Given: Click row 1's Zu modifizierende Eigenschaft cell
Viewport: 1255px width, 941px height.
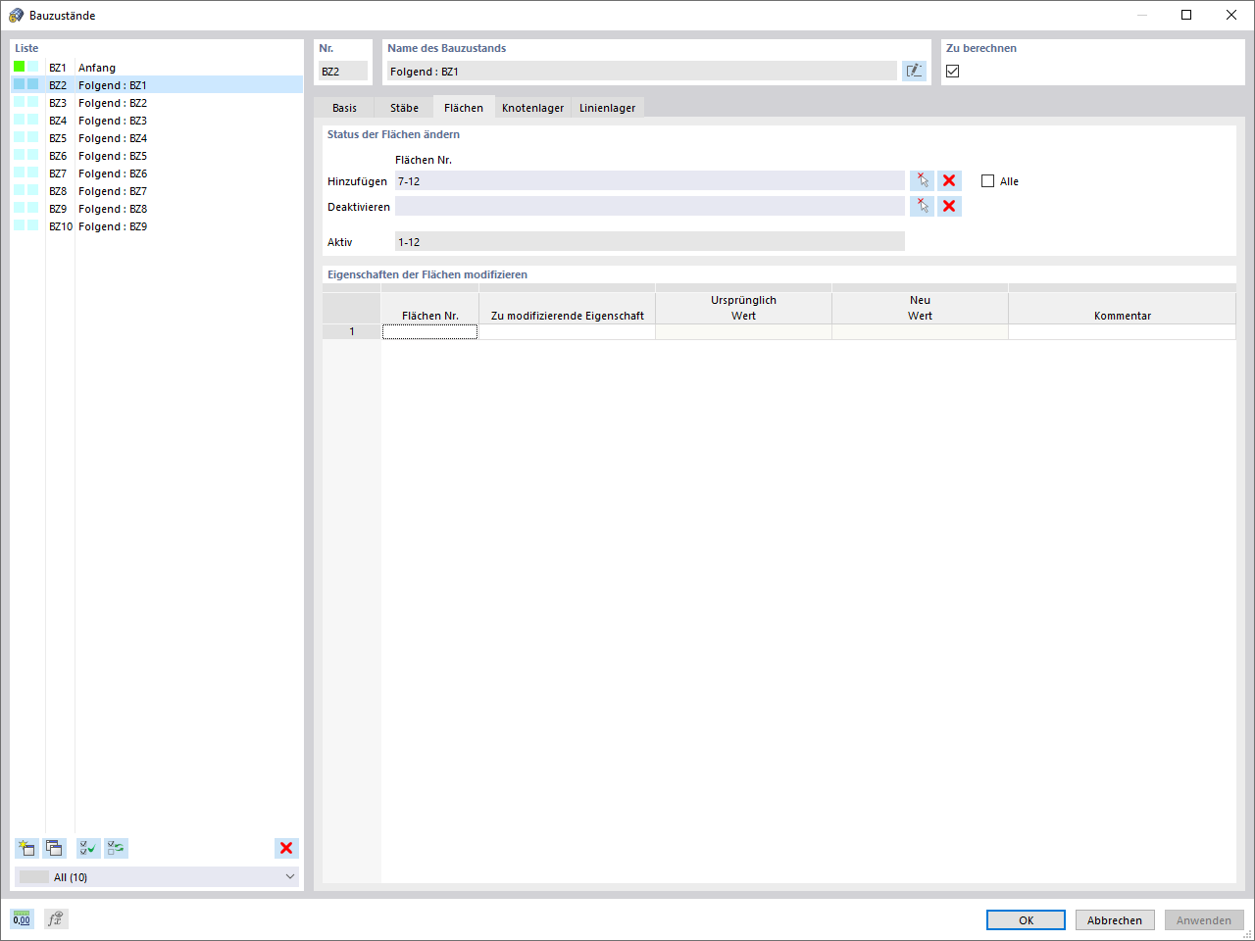Looking at the screenshot, I should click(567, 331).
